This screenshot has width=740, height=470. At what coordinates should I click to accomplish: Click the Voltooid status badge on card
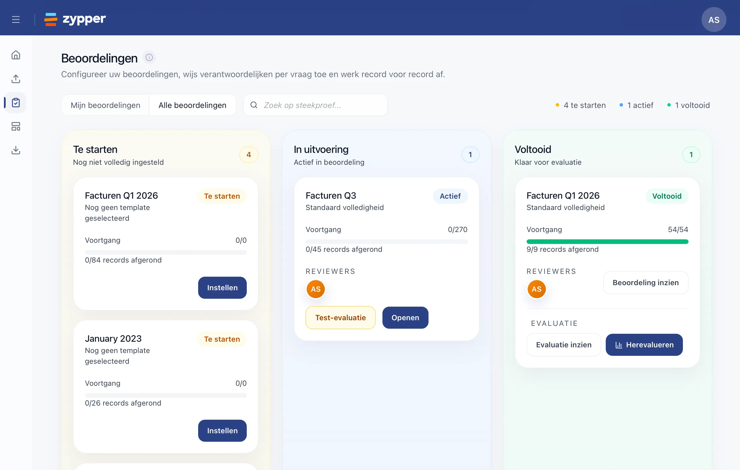pyautogui.click(x=667, y=196)
